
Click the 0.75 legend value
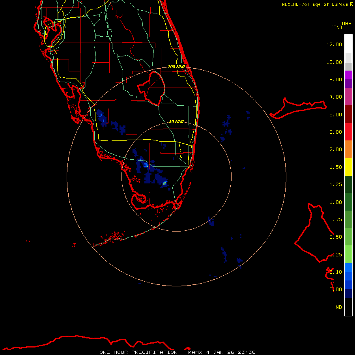(336, 220)
